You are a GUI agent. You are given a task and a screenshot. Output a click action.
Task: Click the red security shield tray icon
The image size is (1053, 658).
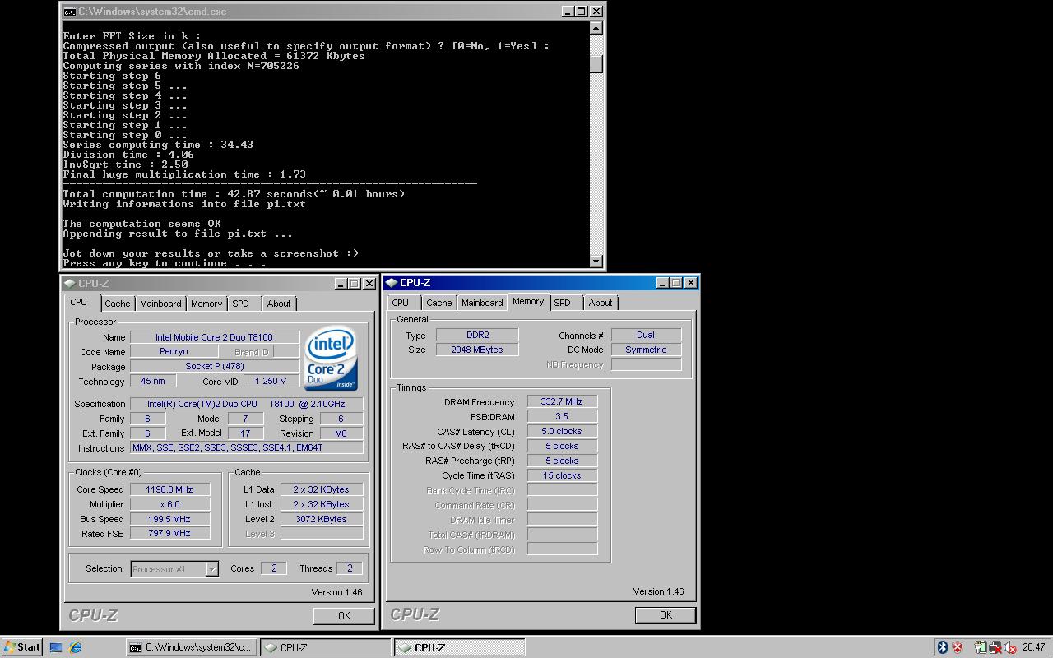(958, 647)
